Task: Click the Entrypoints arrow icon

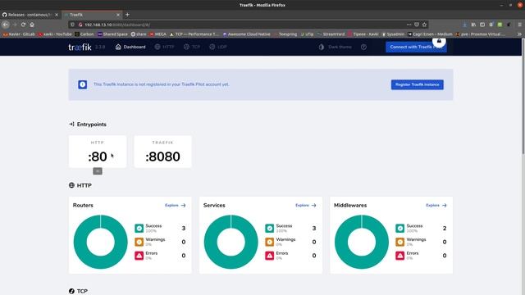Action: click(71, 124)
